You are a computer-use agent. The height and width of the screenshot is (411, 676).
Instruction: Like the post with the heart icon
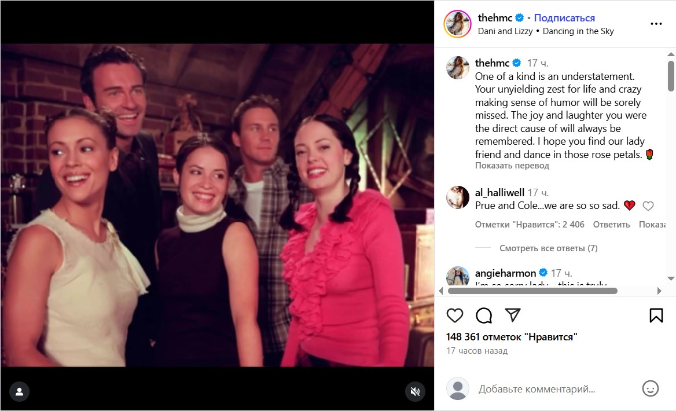pos(455,315)
